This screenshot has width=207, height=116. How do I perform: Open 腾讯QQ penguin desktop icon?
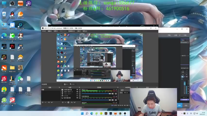[12, 15]
